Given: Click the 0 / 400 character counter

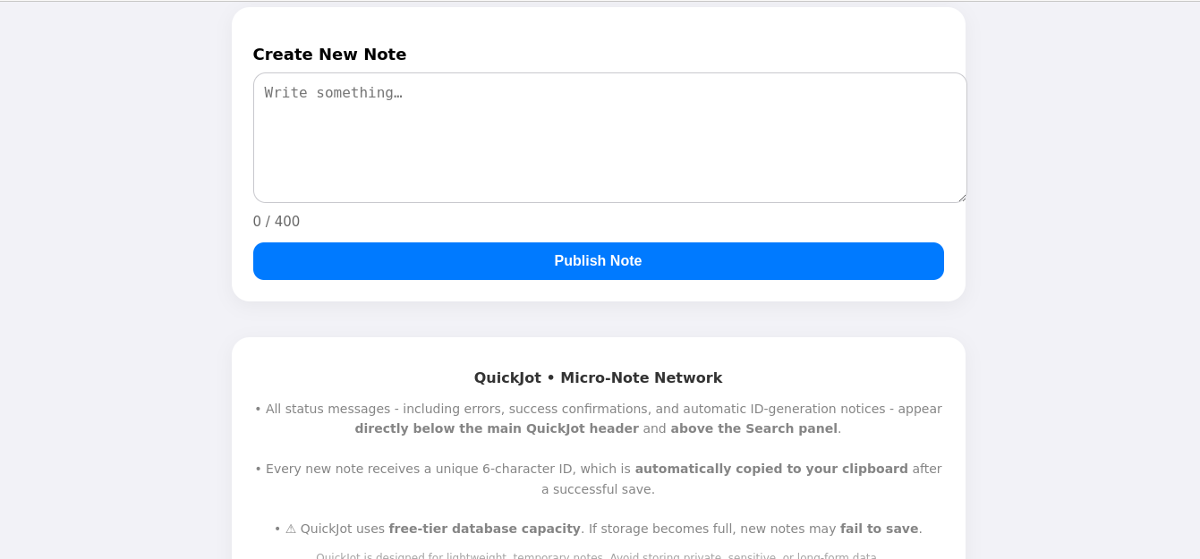Looking at the screenshot, I should tap(277, 222).
